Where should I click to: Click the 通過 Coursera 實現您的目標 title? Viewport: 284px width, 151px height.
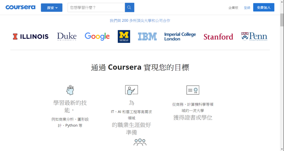pyautogui.click(x=140, y=68)
